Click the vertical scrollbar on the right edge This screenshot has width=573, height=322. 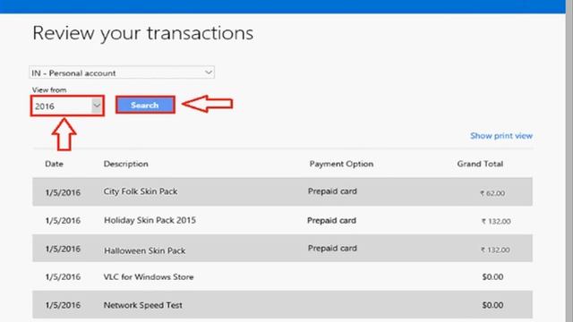coord(569,161)
